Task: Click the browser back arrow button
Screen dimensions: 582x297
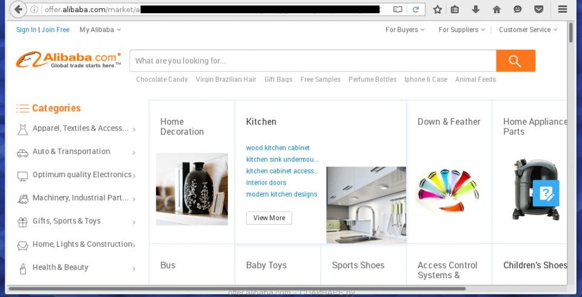Action: click(18, 9)
